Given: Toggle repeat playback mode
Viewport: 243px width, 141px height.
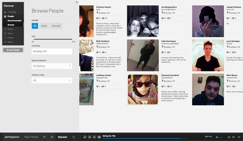Looking at the screenshot, I should pyautogui.click(x=234, y=137).
